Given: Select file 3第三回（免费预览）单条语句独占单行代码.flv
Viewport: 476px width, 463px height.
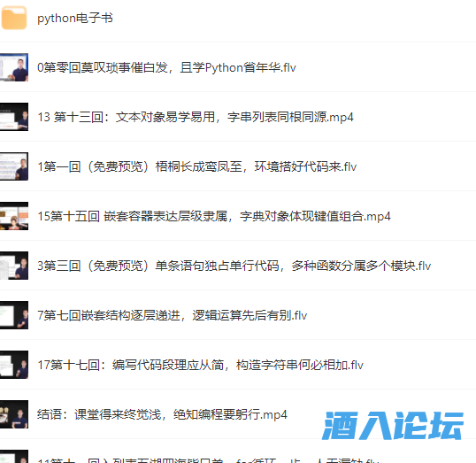Looking at the screenshot, I should point(234,266).
